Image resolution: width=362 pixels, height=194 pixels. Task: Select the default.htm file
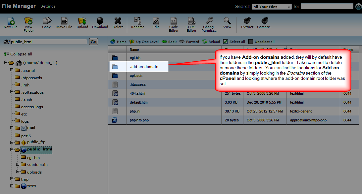click(233, 102)
